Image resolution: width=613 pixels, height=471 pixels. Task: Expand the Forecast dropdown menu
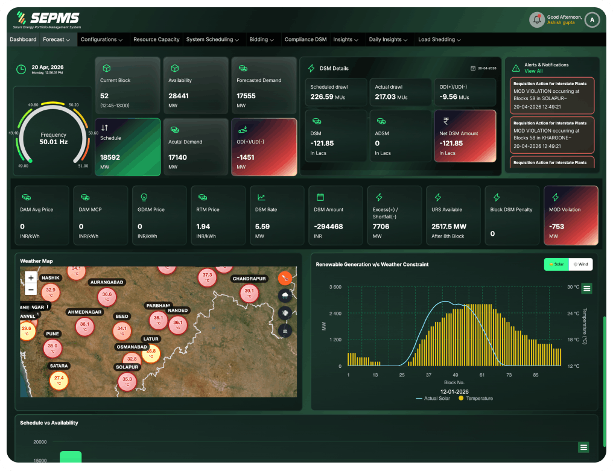(x=57, y=39)
